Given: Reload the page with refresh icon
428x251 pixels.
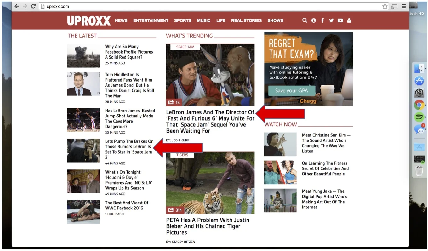Looking at the screenshot, I should 33,6.
